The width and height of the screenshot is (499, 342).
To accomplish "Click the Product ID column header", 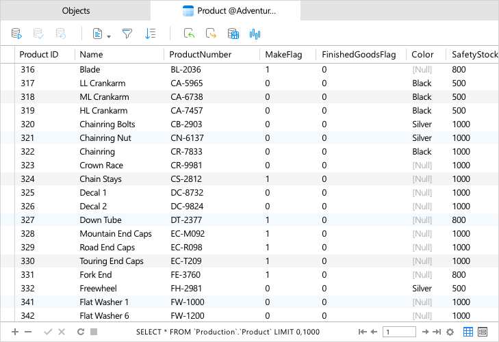I will click(45, 55).
